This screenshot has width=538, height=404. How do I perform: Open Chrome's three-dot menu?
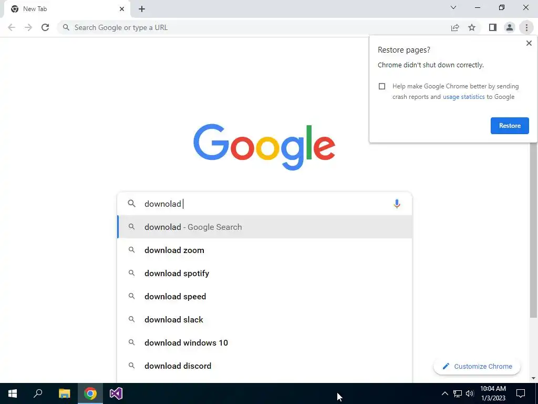click(526, 27)
